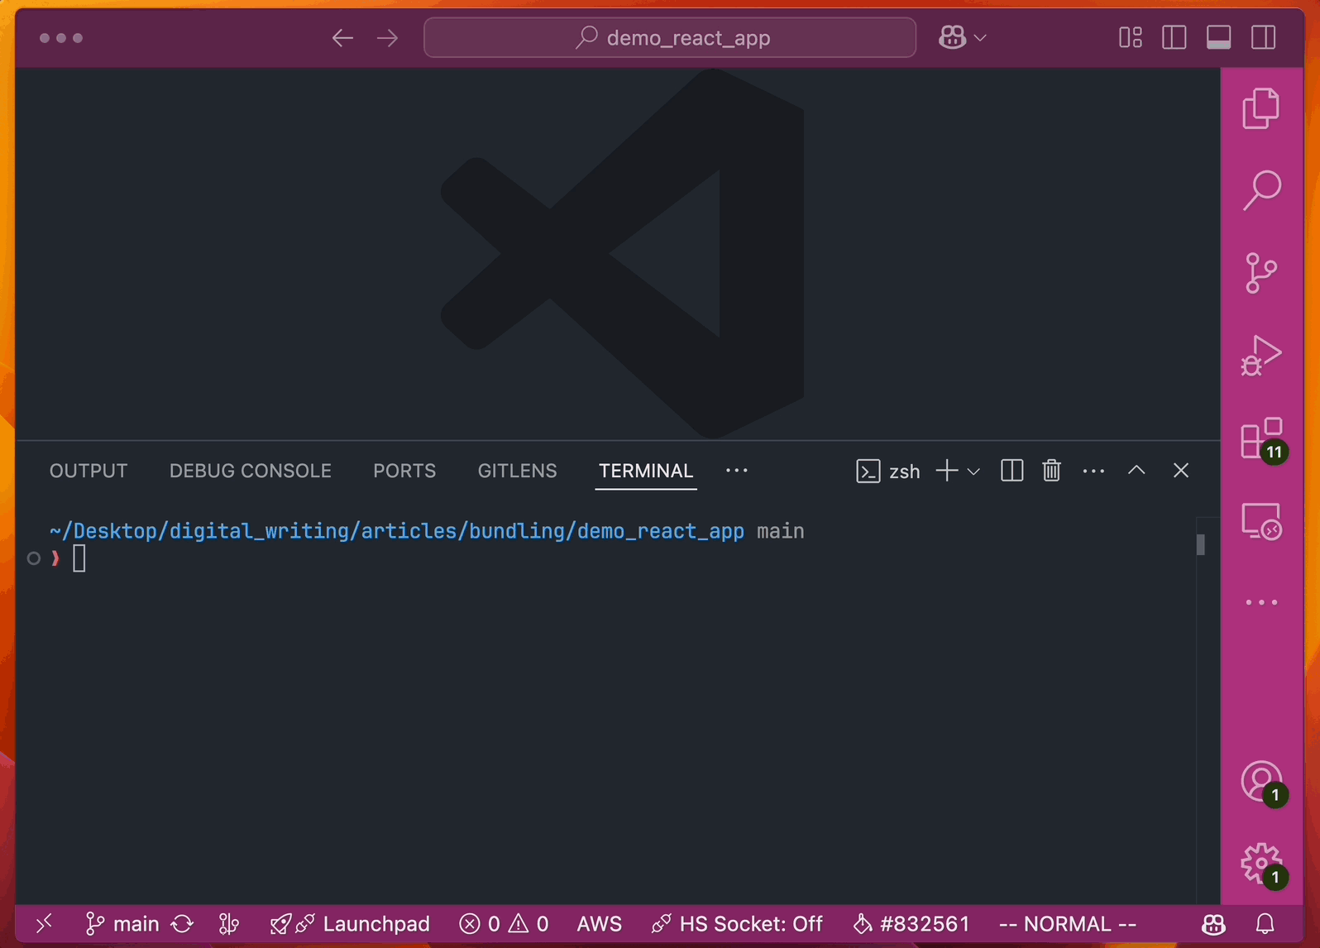Open Customize Layout options
Screen dimensions: 1320x948
pos(1130,37)
